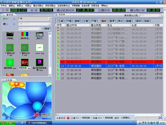Click the 长度 column header
The width and height of the screenshot is (166, 125).
pyautogui.click(x=142, y=25)
